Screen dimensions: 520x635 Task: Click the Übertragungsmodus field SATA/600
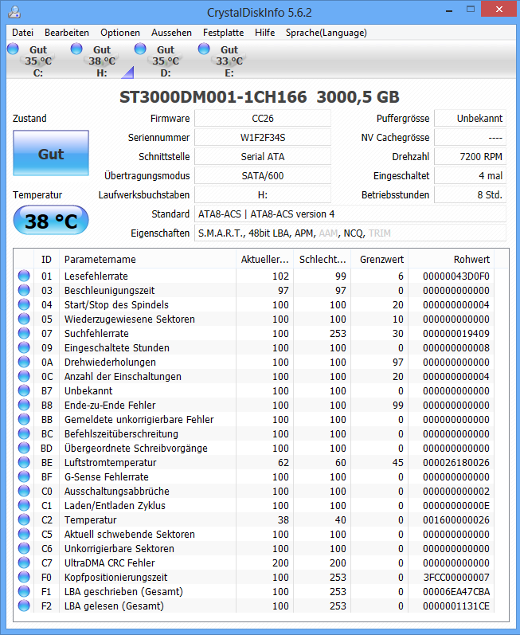pyautogui.click(x=263, y=176)
